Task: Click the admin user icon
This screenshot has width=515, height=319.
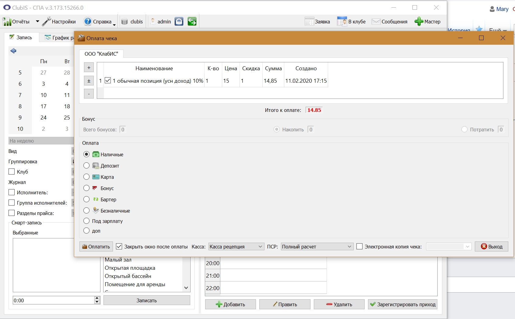Action: click(x=153, y=21)
